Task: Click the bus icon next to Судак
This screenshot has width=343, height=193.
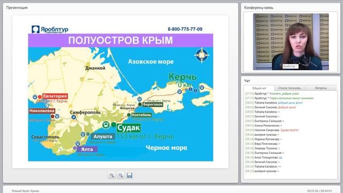Action: click(x=106, y=125)
